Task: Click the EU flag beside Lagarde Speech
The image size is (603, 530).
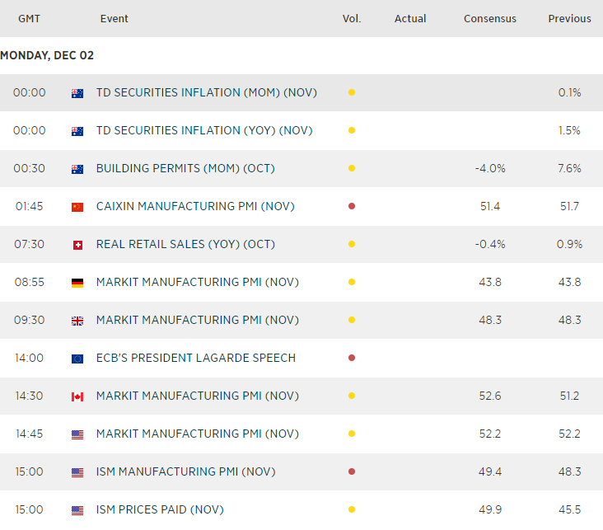Action: (77, 359)
